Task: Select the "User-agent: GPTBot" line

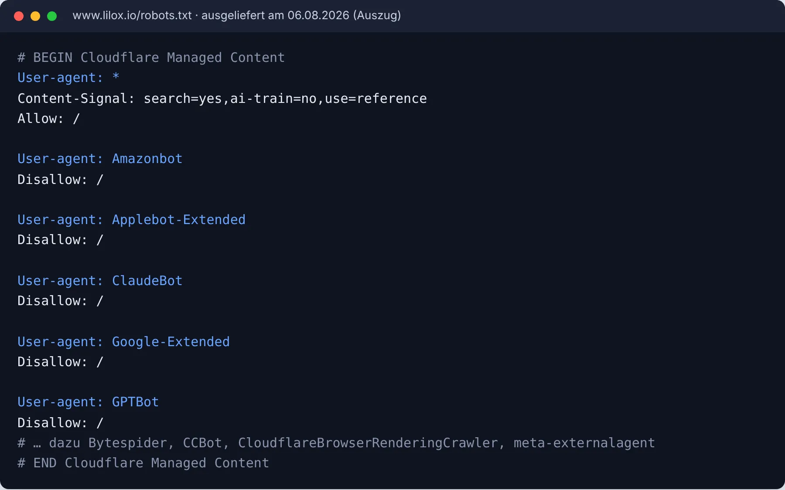Action: [88, 402]
